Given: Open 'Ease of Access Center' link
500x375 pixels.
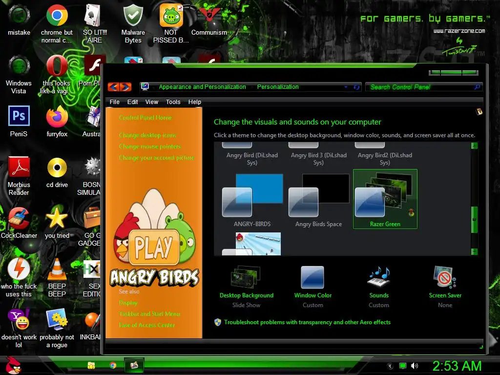Looking at the screenshot, I should click(x=146, y=325).
